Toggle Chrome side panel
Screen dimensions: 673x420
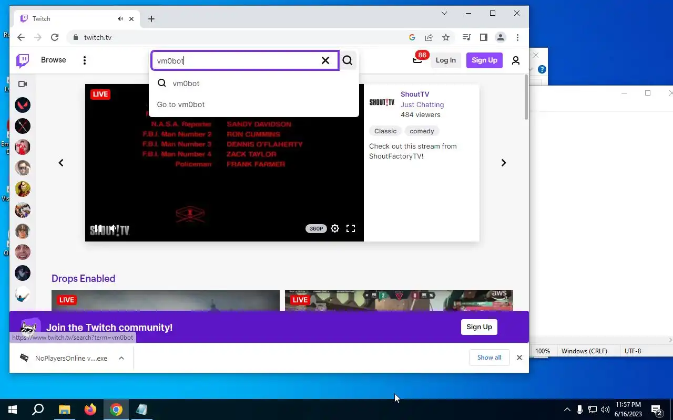(x=484, y=37)
